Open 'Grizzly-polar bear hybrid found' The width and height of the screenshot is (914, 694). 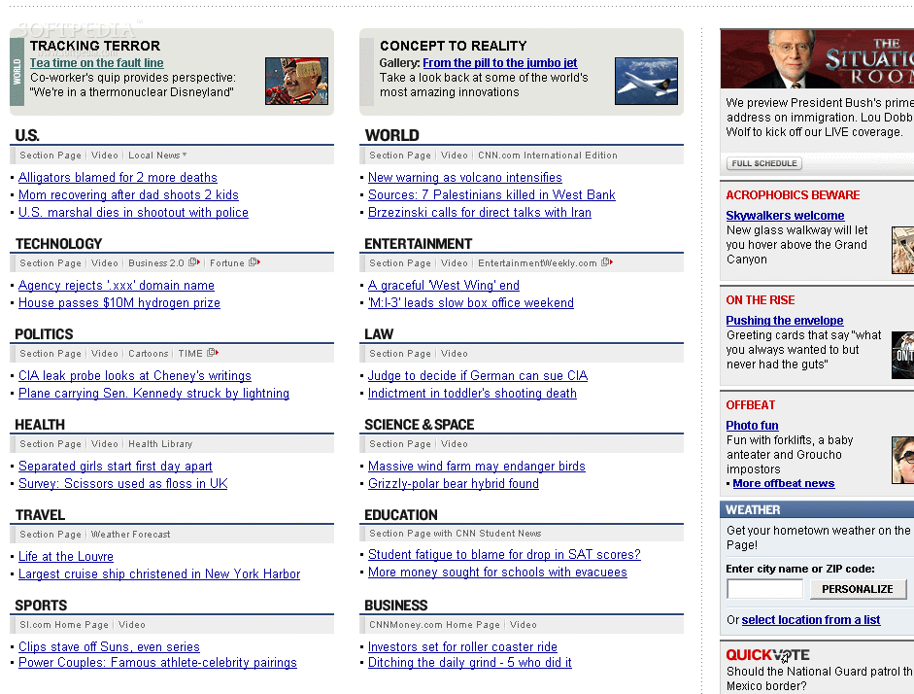click(x=454, y=483)
